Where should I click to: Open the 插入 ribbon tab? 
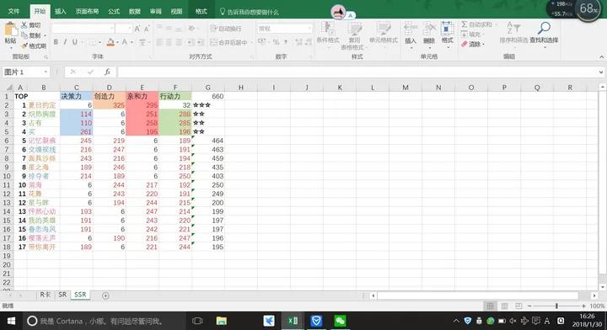tap(61, 12)
